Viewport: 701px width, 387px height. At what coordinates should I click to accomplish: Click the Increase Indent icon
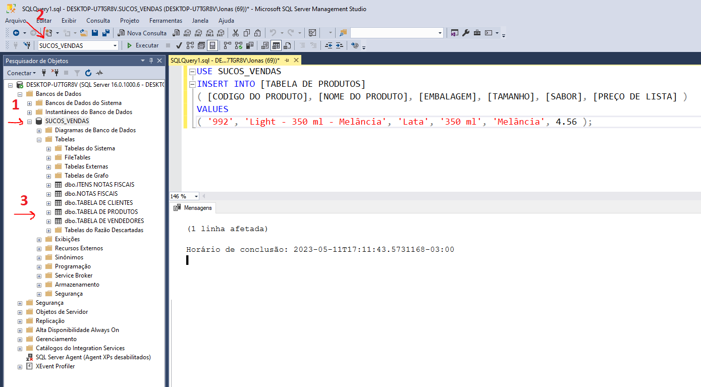click(x=340, y=45)
